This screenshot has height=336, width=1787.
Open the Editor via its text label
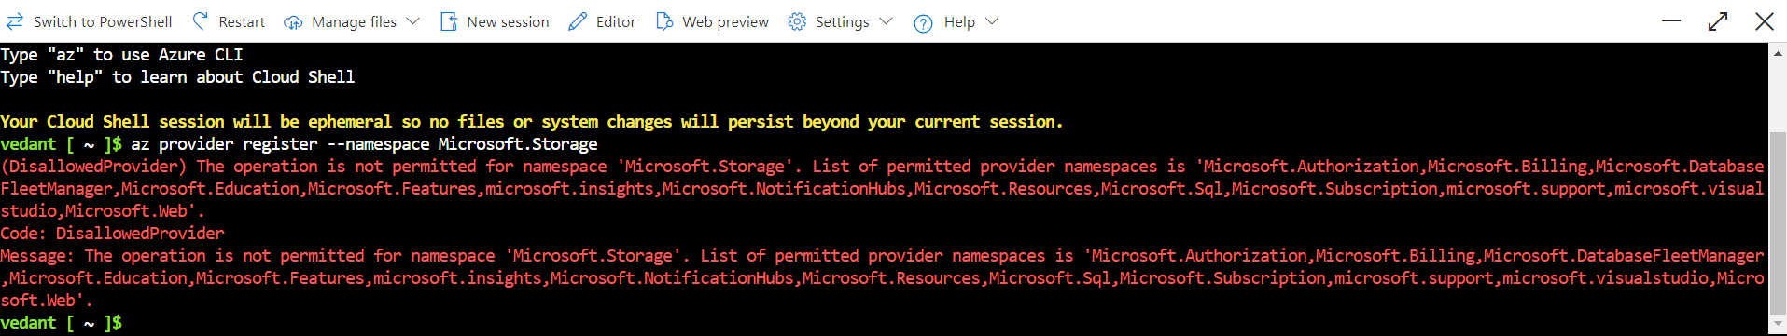[616, 21]
